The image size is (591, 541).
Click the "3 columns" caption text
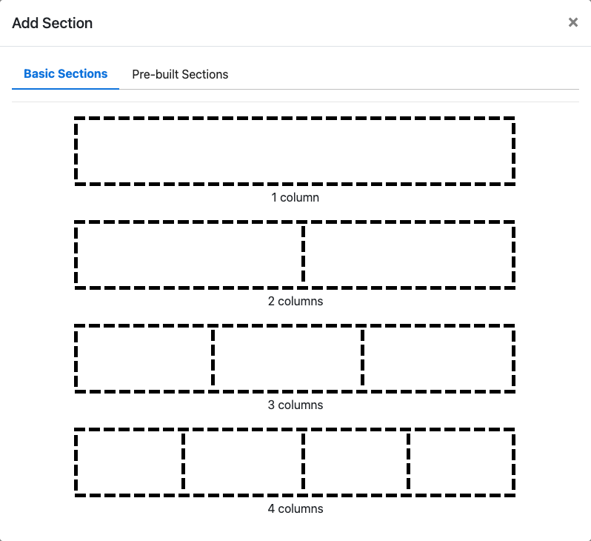pyautogui.click(x=295, y=405)
